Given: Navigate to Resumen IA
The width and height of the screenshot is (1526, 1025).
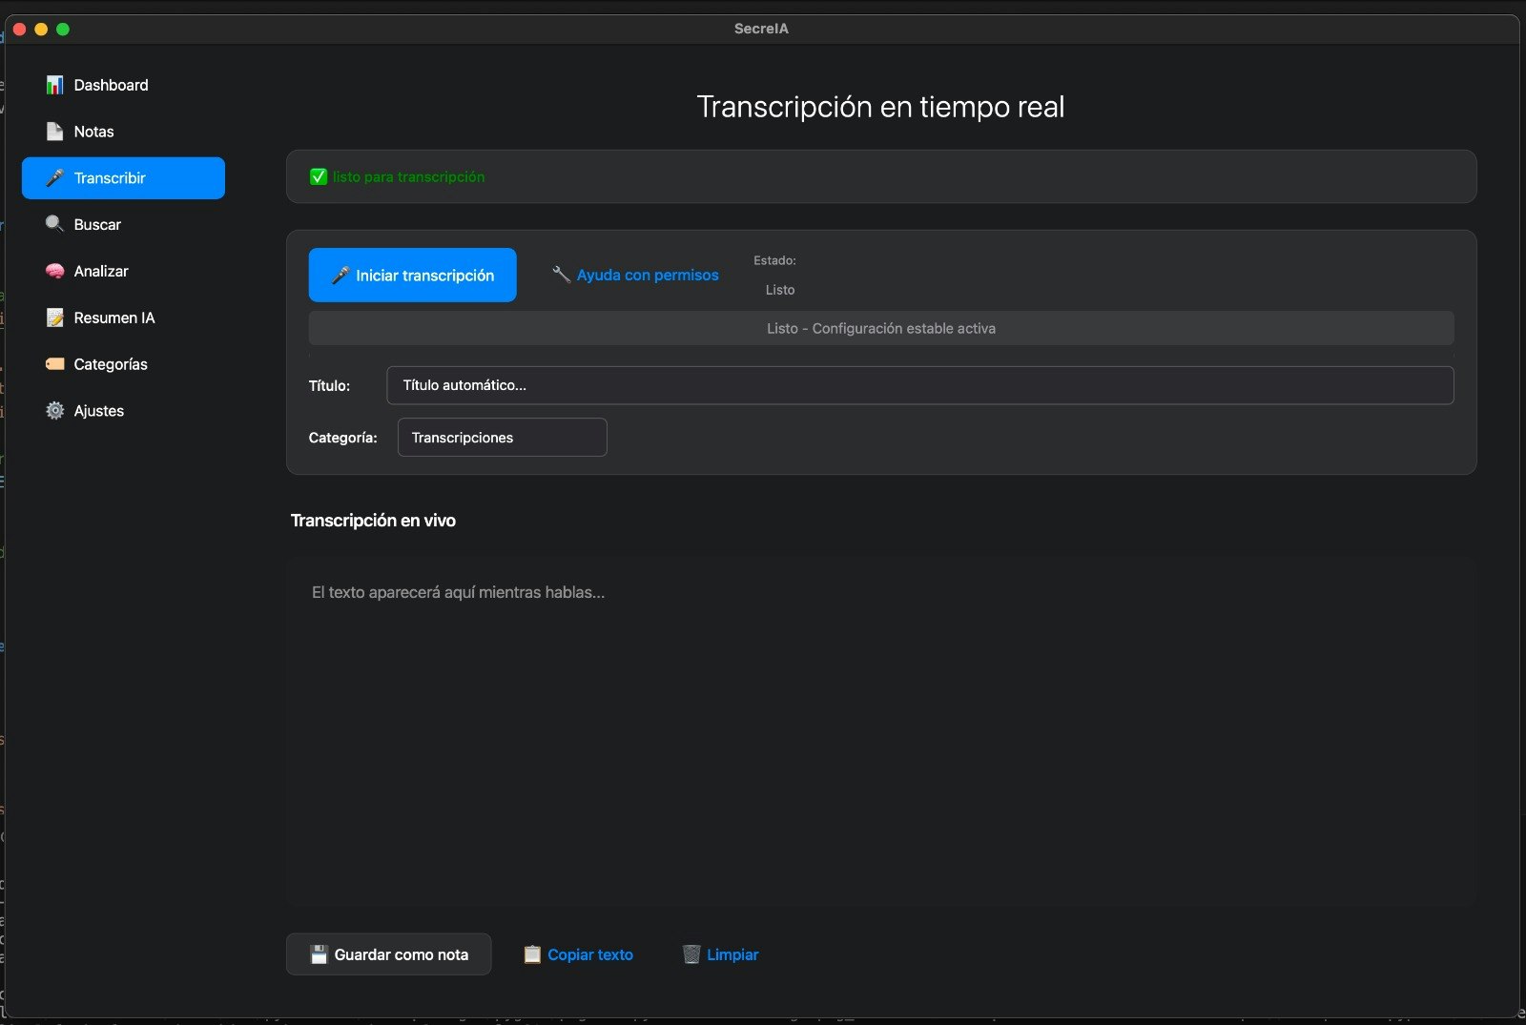Looking at the screenshot, I should click(123, 318).
